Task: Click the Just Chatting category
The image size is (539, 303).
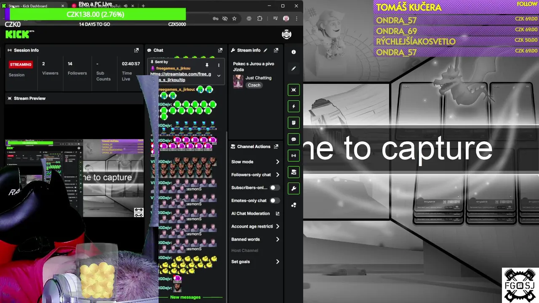Action: [259, 78]
